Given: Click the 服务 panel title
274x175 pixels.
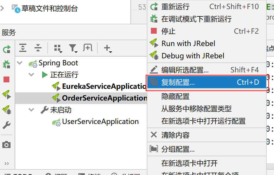Looking at the screenshot, I should [x=9, y=33].
